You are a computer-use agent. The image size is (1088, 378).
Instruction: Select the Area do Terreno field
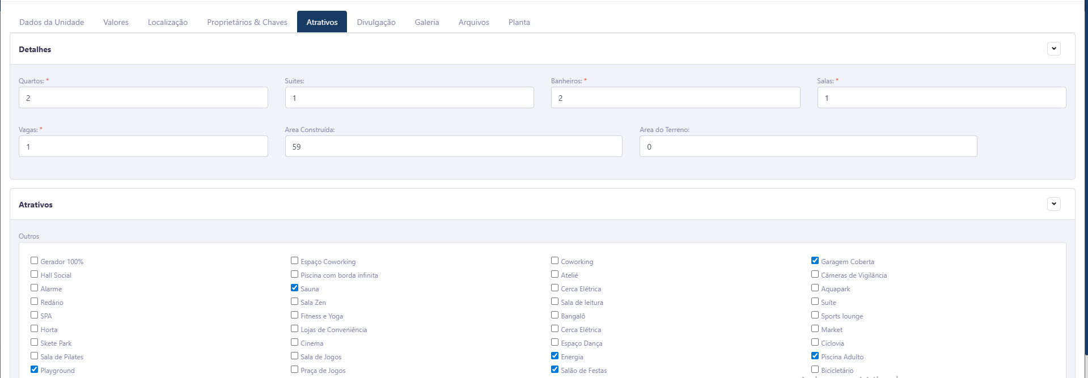(807, 146)
